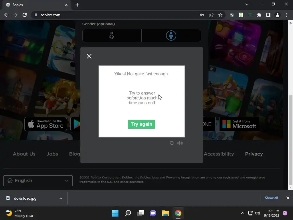
Task: Close the downloads bar
Action: [288, 198]
